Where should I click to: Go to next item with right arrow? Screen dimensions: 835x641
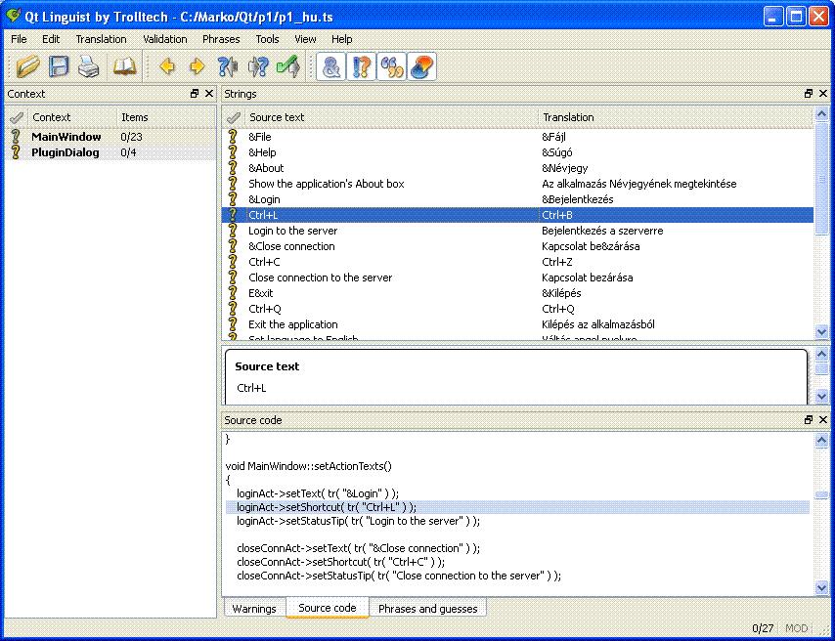click(198, 66)
